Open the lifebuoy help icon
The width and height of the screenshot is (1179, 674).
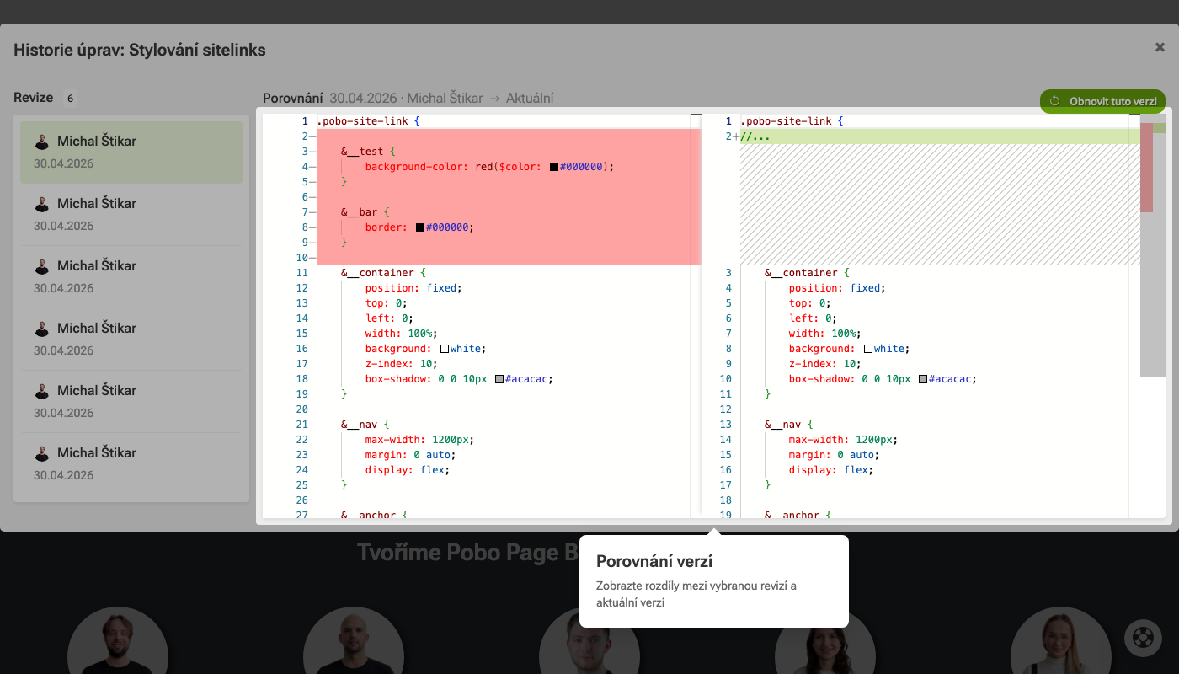point(1143,638)
